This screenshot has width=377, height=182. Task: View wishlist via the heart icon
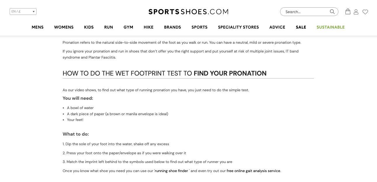point(365,12)
